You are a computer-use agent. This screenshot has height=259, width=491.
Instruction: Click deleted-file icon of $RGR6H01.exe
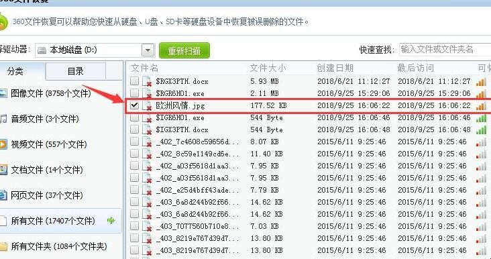tap(146, 93)
